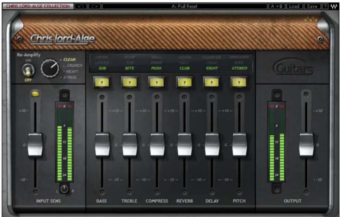The width and height of the screenshot is (340, 217).
Task: Click the Undo arrow icon
Action: [81, 6]
